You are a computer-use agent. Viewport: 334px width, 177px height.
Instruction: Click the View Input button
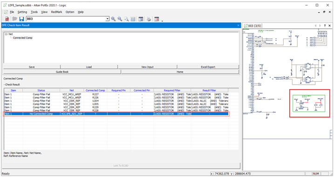(x=147, y=67)
